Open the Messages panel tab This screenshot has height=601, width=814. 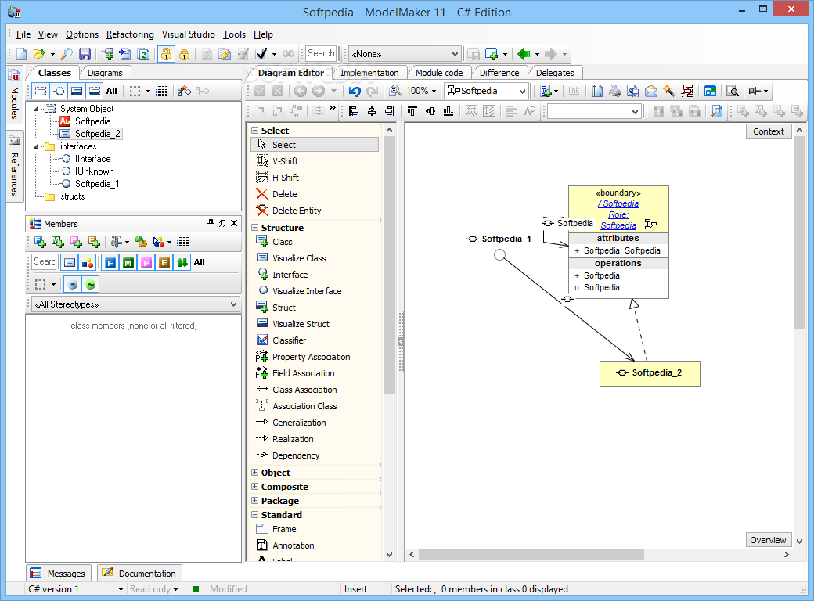click(x=59, y=574)
